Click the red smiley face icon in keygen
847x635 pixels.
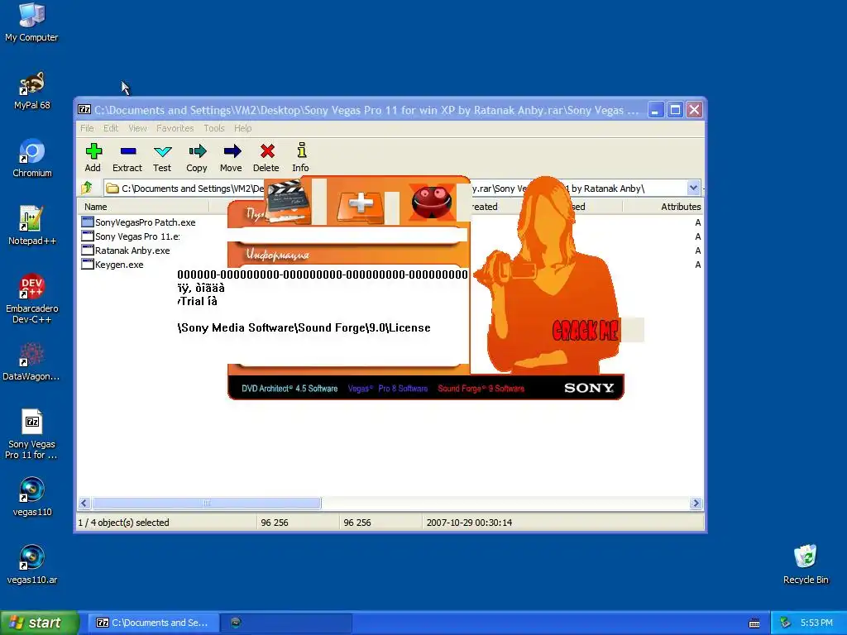pyautogui.click(x=431, y=202)
